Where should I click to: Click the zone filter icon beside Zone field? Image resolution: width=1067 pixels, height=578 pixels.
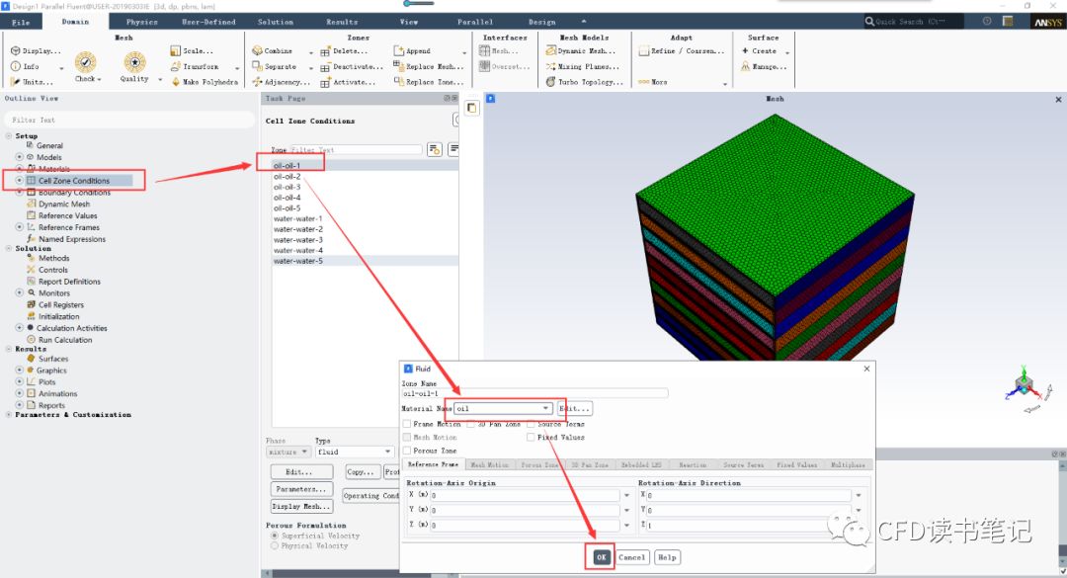point(434,150)
